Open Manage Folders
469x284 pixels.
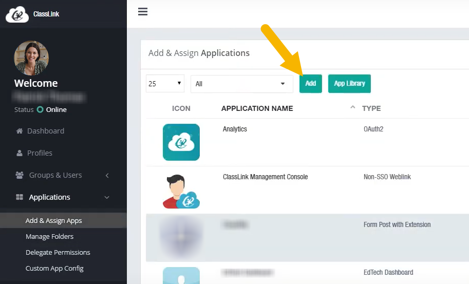pyautogui.click(x=50, y=236)
